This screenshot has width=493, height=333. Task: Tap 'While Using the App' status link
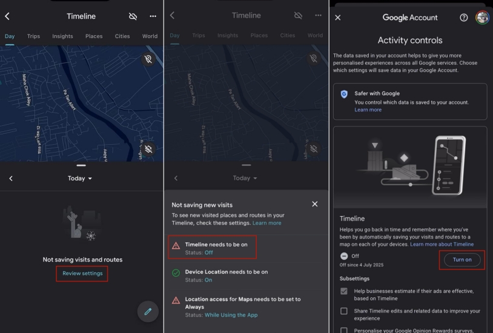pyautogui.click(x=231, y=315)
